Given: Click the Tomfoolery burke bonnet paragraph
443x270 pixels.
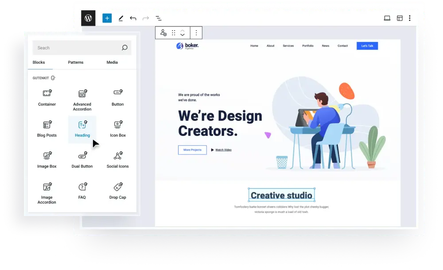Looking at the screenshot, I should [x=281, y=209].
